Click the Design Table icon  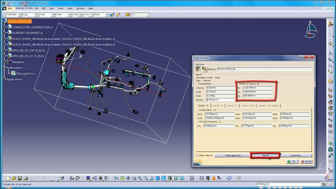88,178
